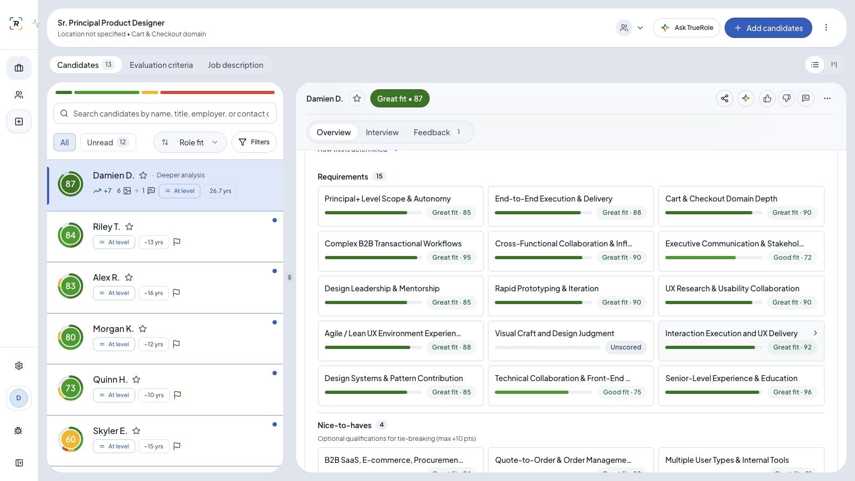Toggle the sidebar panel layout icon
The width and height of the screenshot is (855, 481).
19,463
